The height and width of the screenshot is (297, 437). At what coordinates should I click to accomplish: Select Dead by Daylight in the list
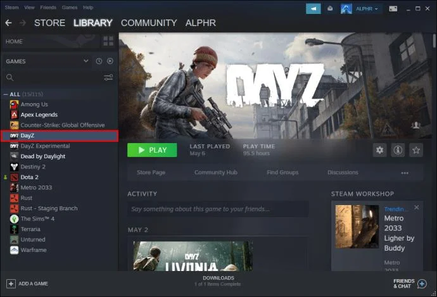[x=60, y=156]
